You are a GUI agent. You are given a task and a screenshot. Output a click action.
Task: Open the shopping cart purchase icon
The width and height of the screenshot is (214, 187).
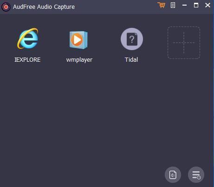tap(162, 5)
